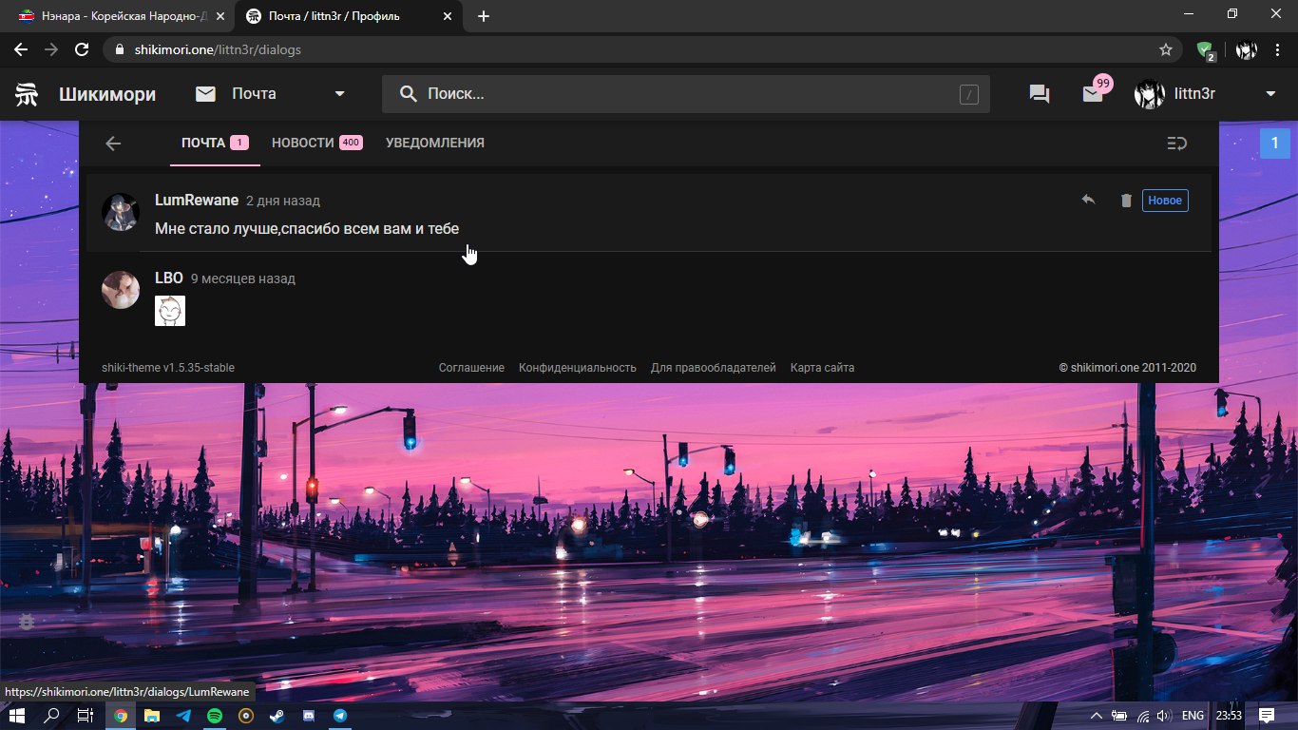Click the 9 месяцев назад timestamp
Screen dimensions: 1298x730
point(243,279)
